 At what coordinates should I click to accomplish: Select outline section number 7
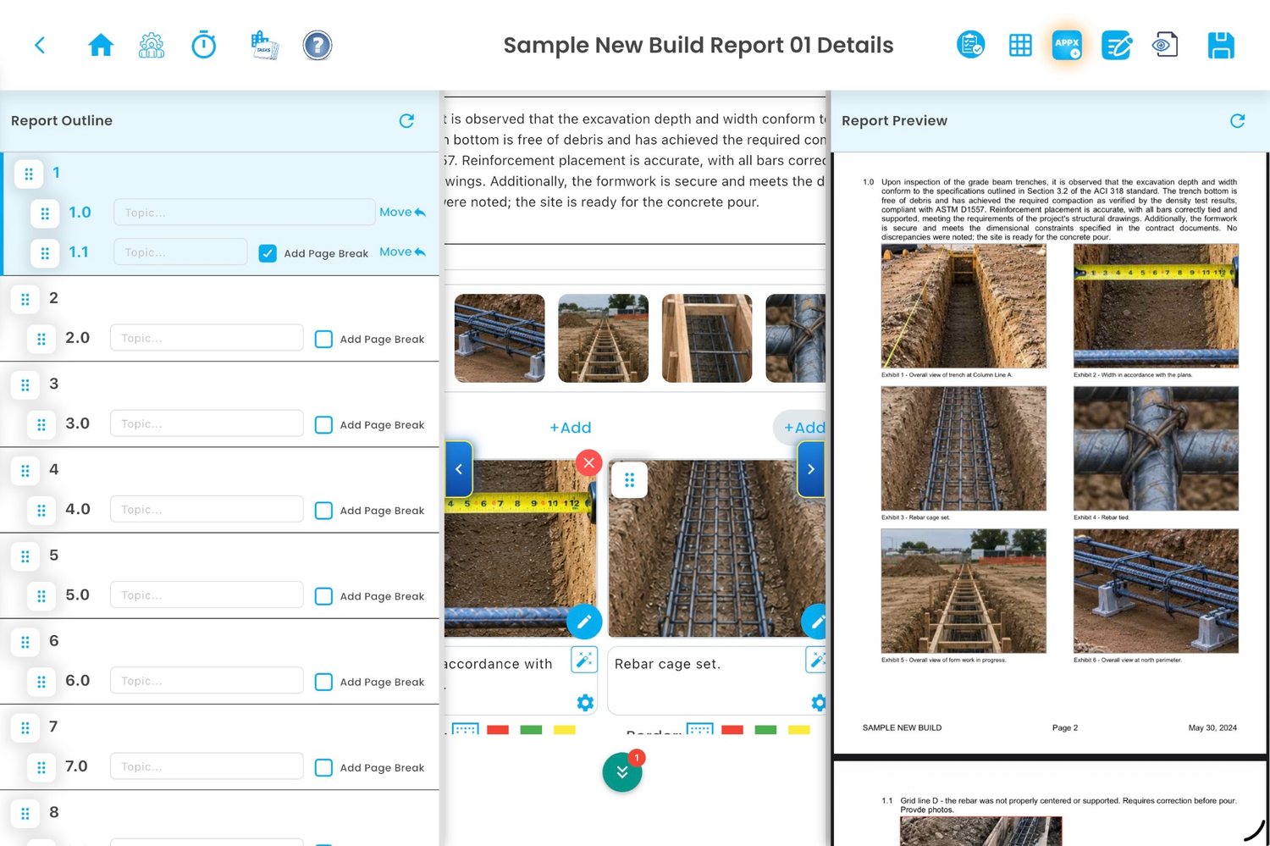pos(53,727)
